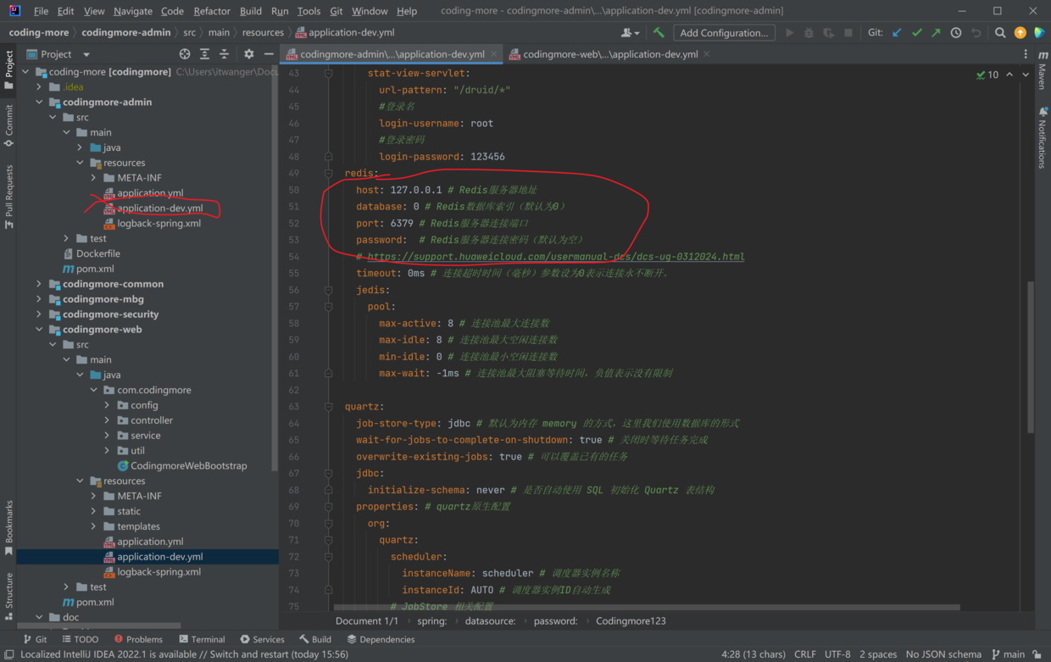Viewport: 1051px width, 662px height.
Task: Expand the codingmore-security module
Action: pos(39,314)
